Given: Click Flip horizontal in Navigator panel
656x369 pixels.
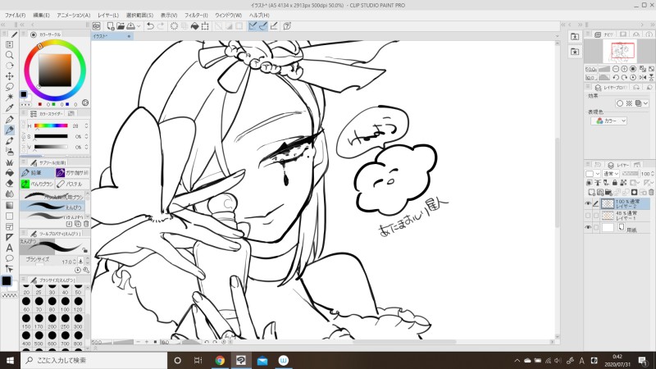Looking at the screenshot, I should click(x=643, y=77).
